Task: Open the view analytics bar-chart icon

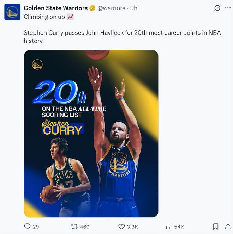Action: coord(169,226)
